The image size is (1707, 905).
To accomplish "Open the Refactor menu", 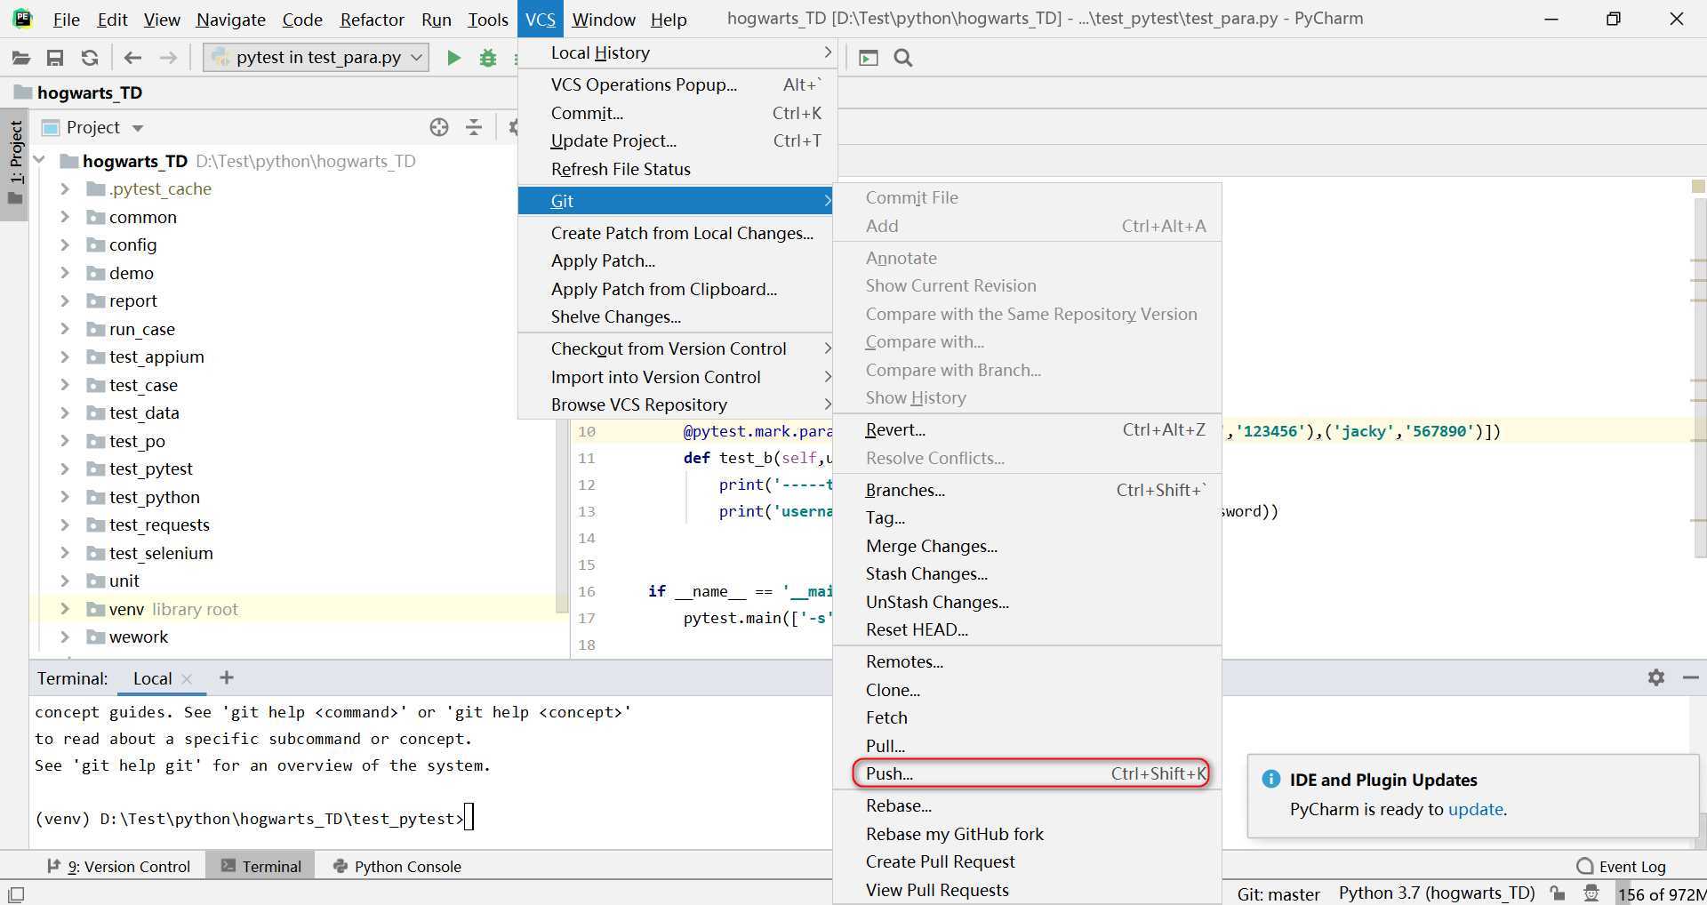I will (372, 19).
